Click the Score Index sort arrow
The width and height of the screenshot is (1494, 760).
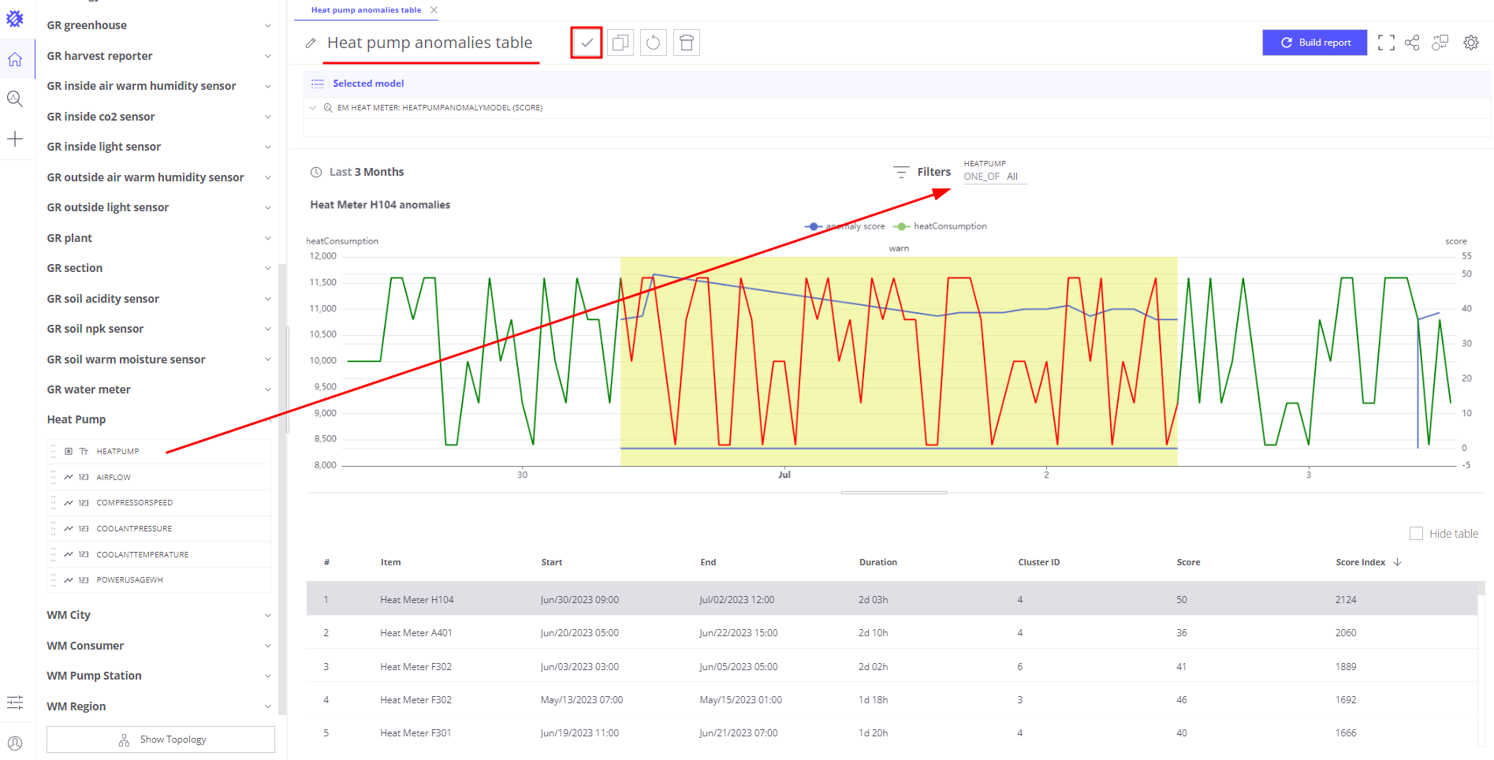1398,562
